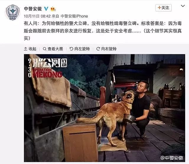Viewport: 189px width, 164px height.
Task: Click the orange plus icon on 关注
Action: coord(159,8)
